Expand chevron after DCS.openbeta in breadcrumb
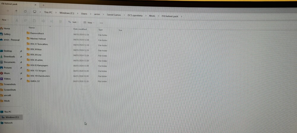The image size is (297, 133). point(146,16)
